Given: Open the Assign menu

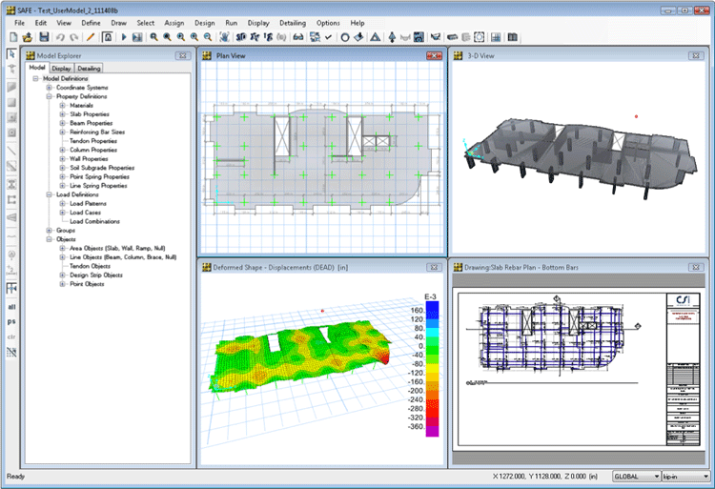Looking at the screenshot, I should 174,23.
